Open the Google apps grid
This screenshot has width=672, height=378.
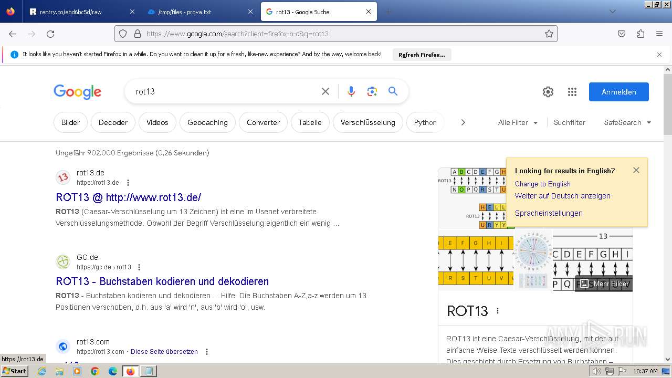point(572,92)
